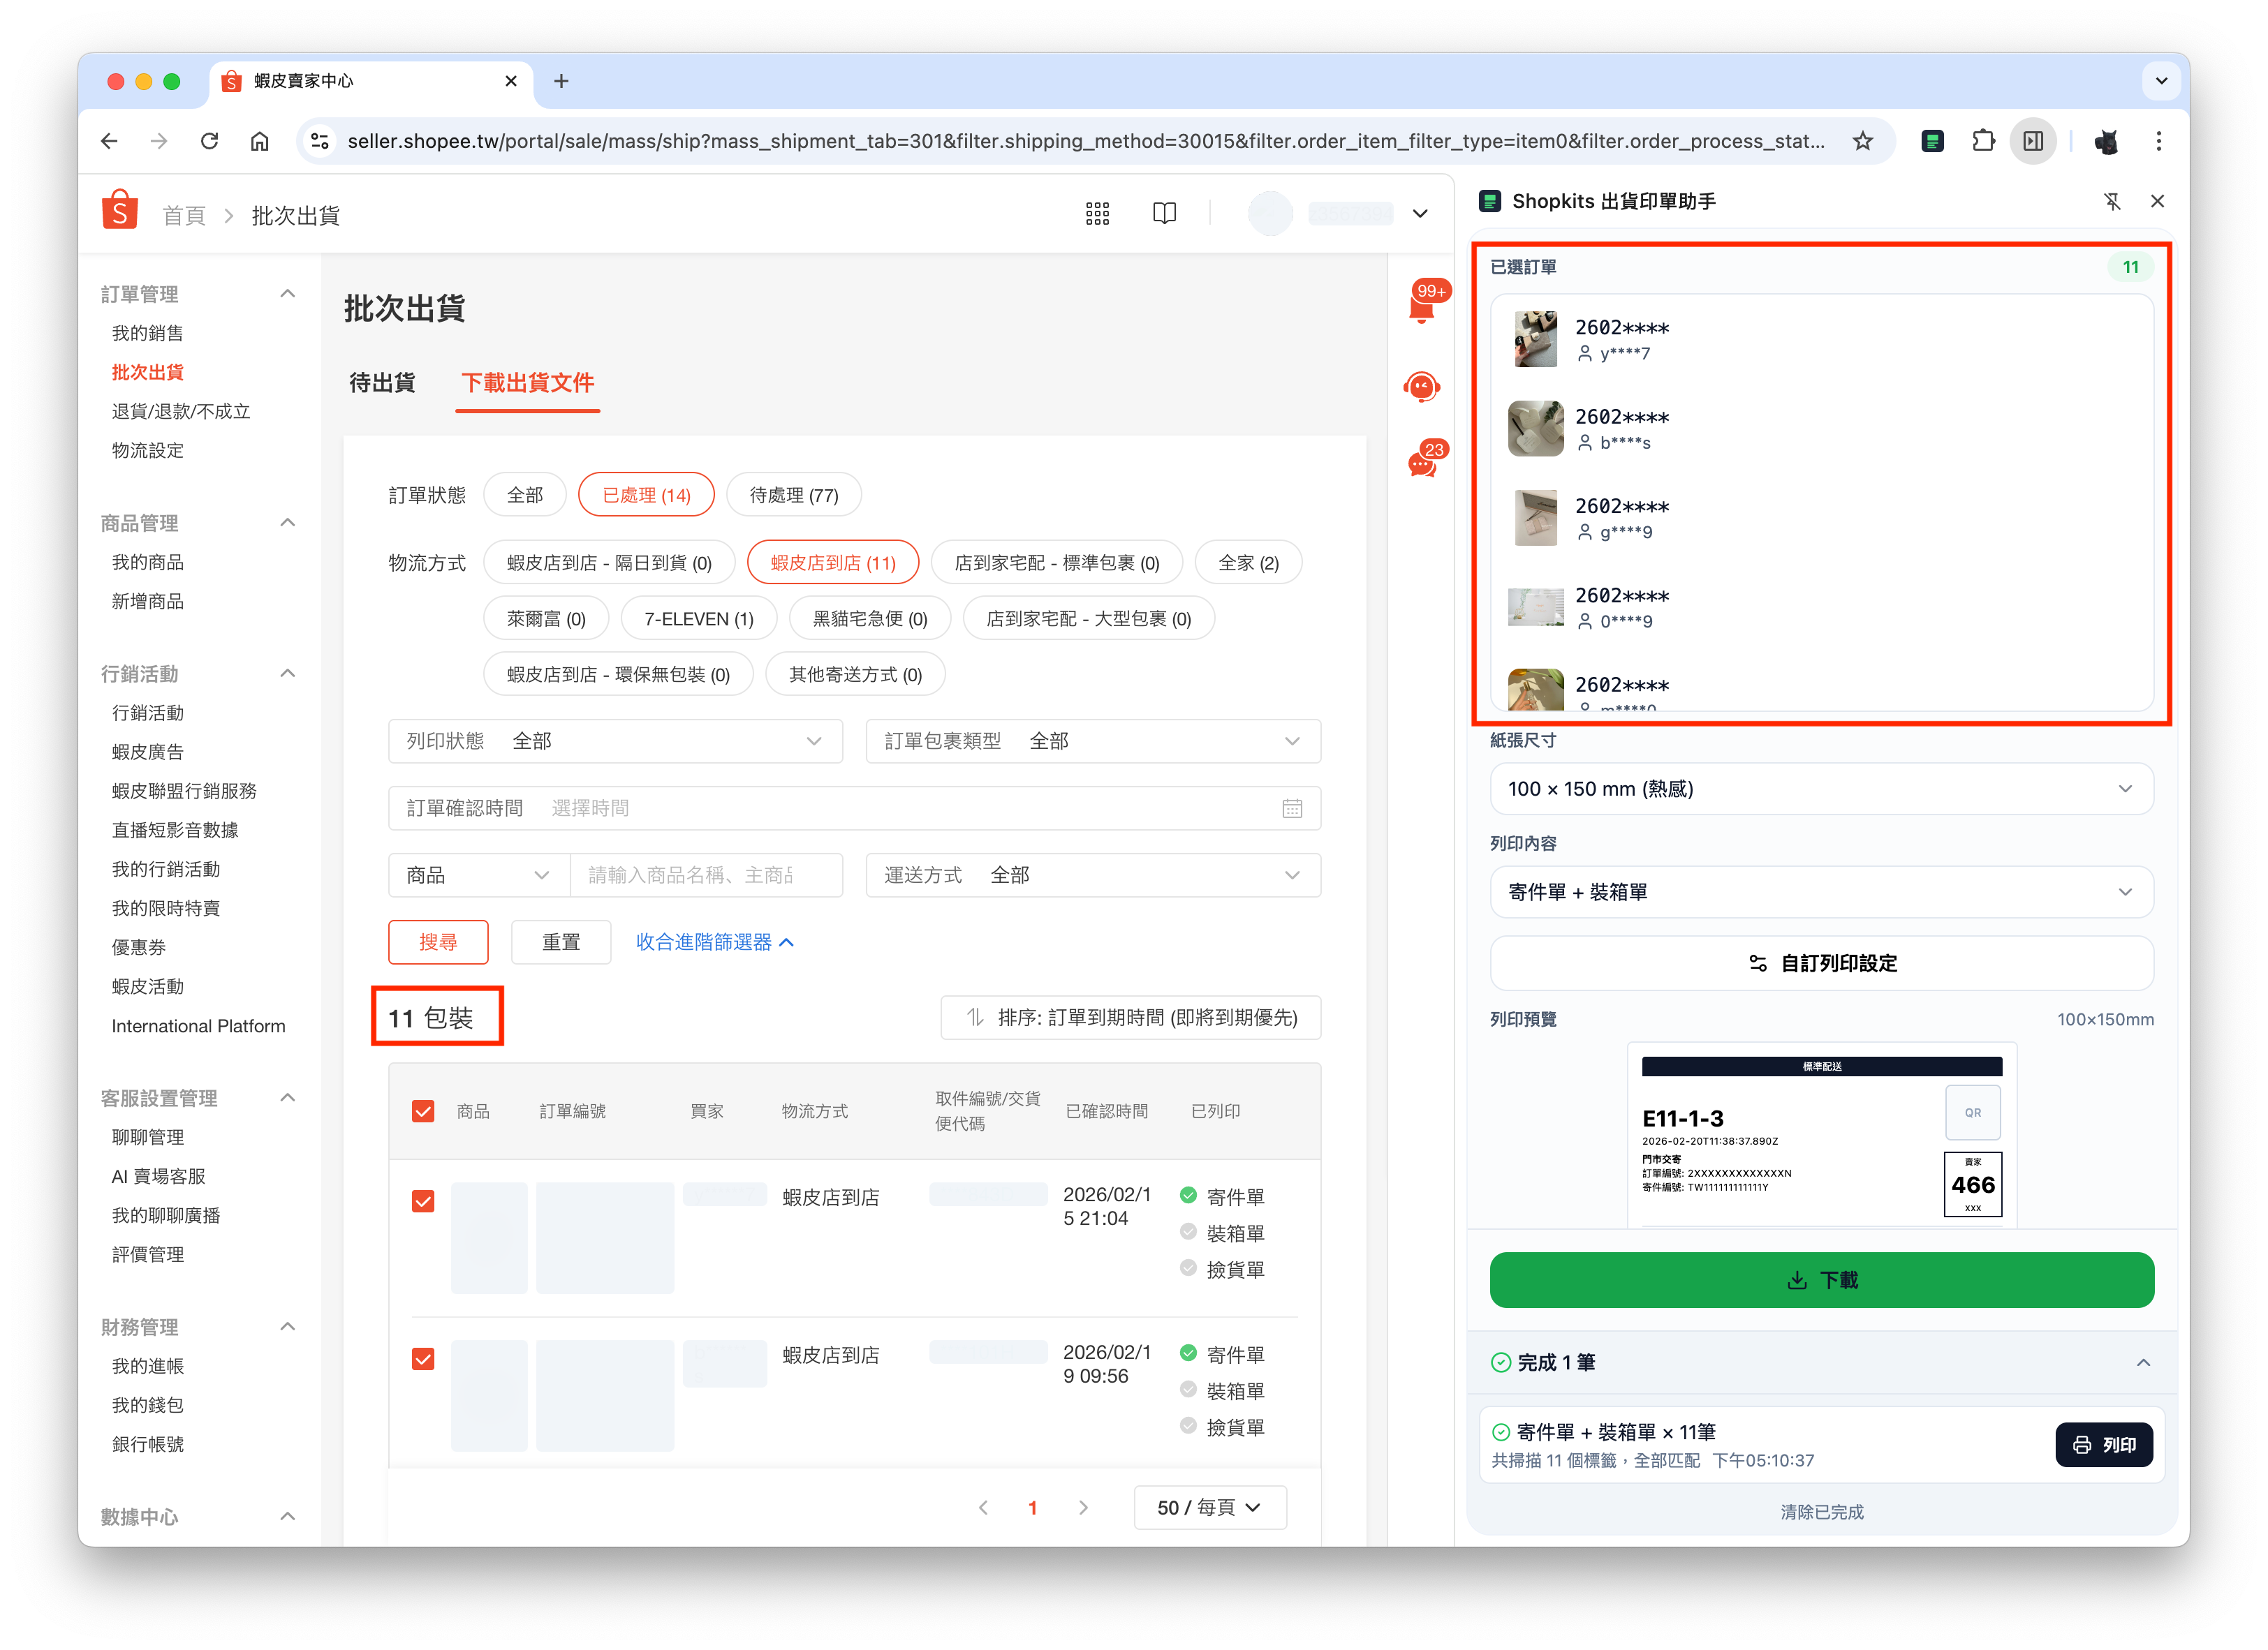
Task: Change the 50 / 每頁 page size
Action: (x=1209, y=1507)
